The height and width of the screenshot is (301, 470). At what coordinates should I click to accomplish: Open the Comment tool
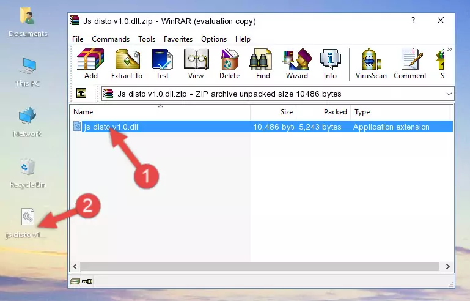pos(410,64)
